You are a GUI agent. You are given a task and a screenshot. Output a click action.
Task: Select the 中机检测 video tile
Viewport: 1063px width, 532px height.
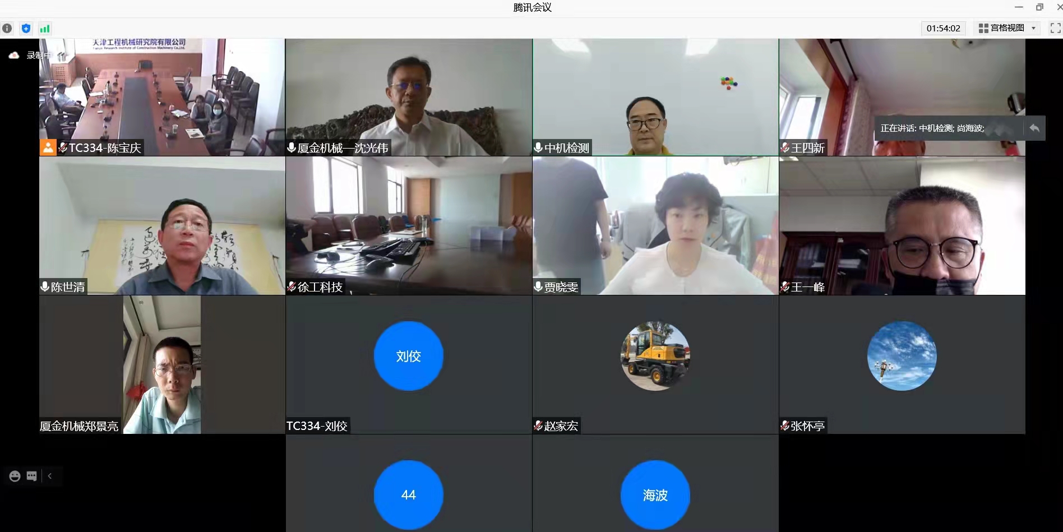click(x=655, y=97)
